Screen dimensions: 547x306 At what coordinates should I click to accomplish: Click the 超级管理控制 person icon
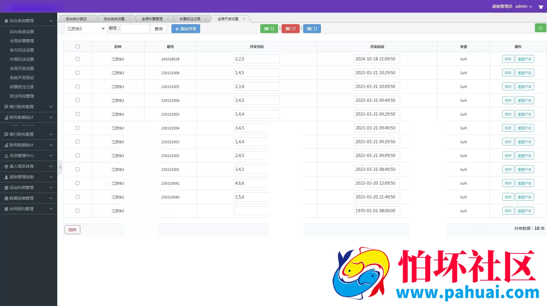[6, 177]
